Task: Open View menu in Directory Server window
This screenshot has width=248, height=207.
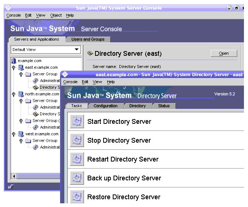Action: (x=97, y=82)
